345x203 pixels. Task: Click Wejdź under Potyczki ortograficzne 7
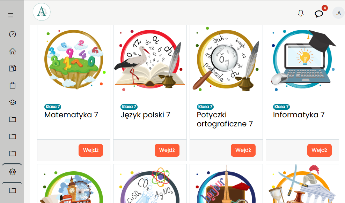coord(243,150)
